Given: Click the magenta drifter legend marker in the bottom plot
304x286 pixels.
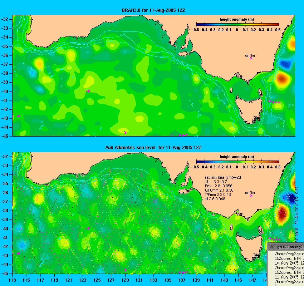Looking at the screenshot, I should [x=251, y=196].
